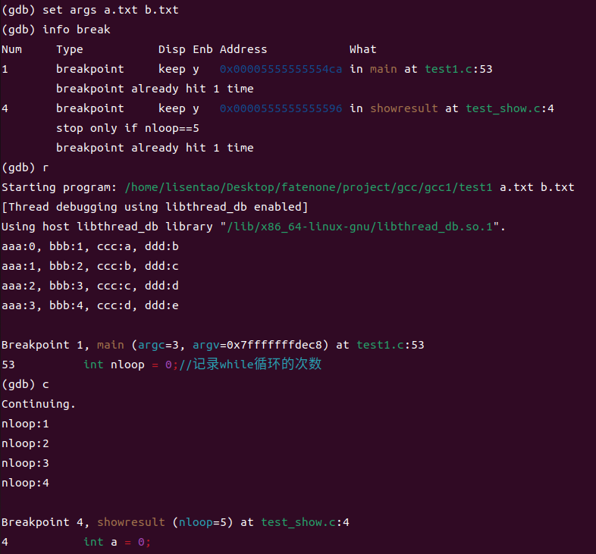Click the "nloop:3" output line
The height and width of the screenshot is (554, 596).
pos(25,463)
